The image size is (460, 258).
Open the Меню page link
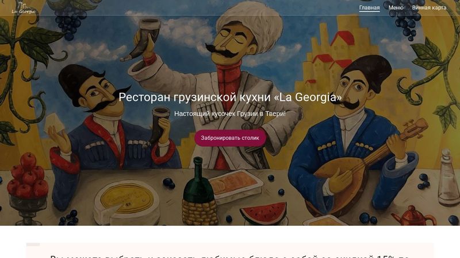pyautogui.click(x=396, y=7)
